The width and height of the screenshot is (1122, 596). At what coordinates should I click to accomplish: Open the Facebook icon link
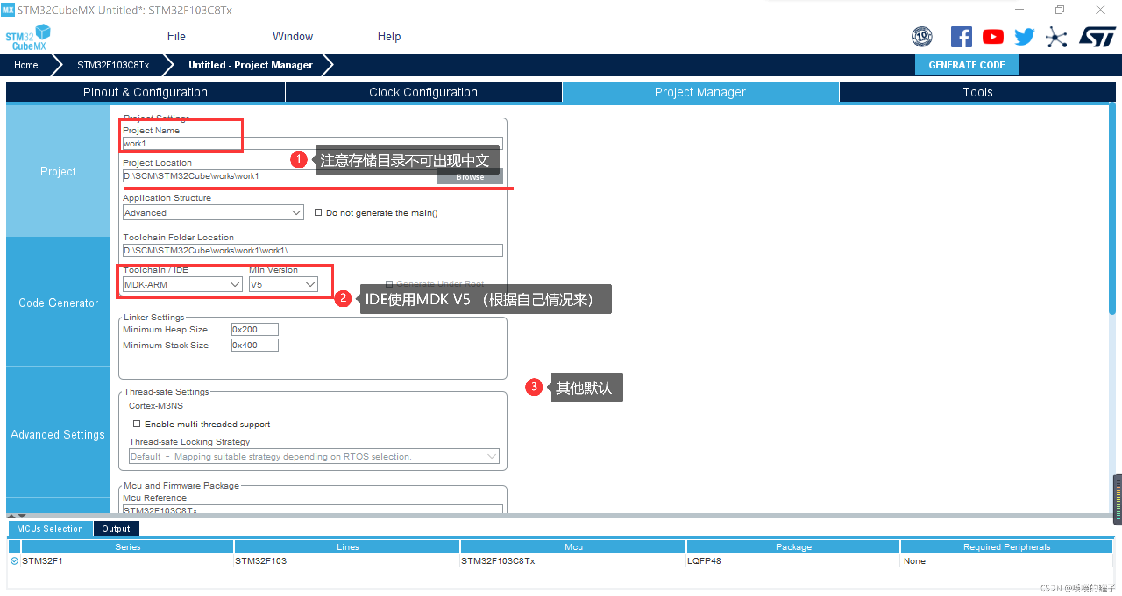click(x=961, y=37)
